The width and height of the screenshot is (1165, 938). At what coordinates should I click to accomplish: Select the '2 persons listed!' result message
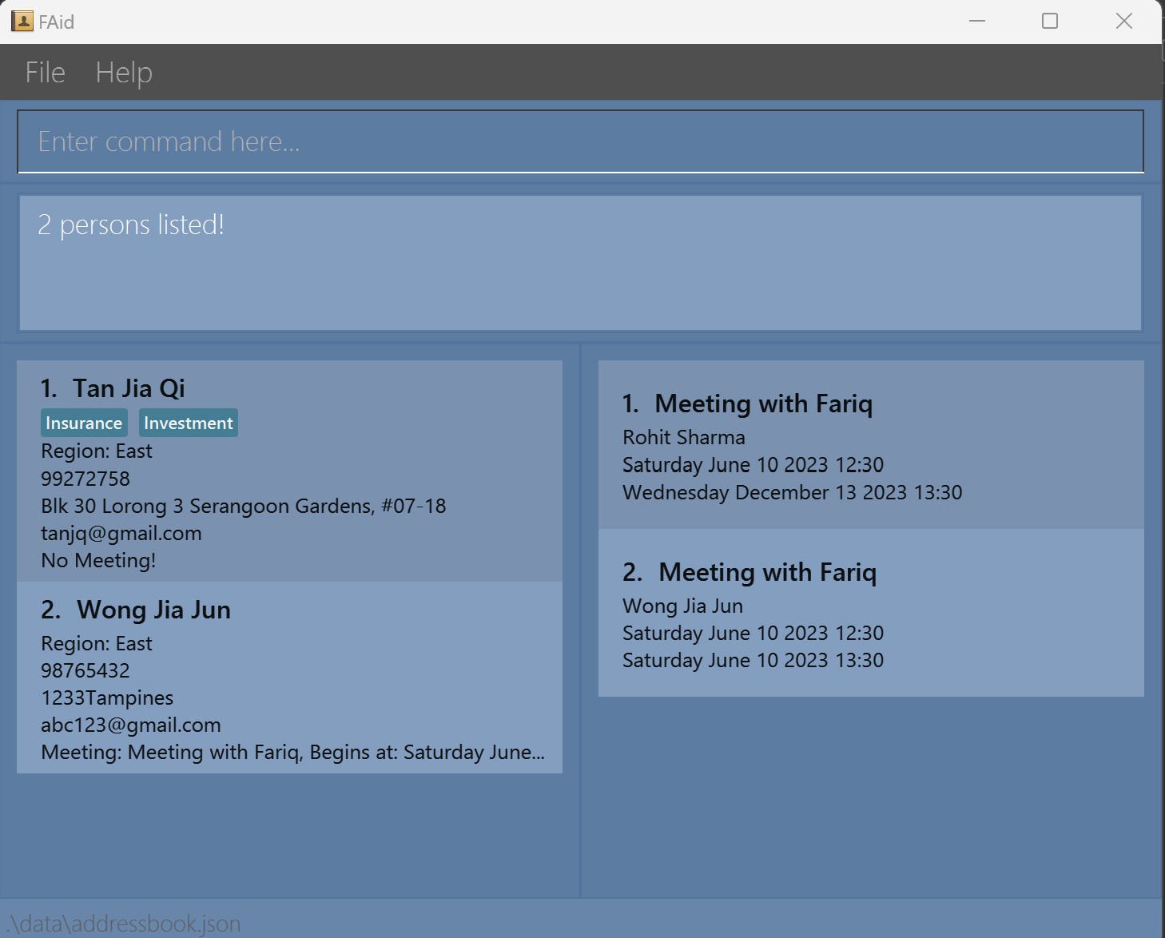(x=131, y=225)
